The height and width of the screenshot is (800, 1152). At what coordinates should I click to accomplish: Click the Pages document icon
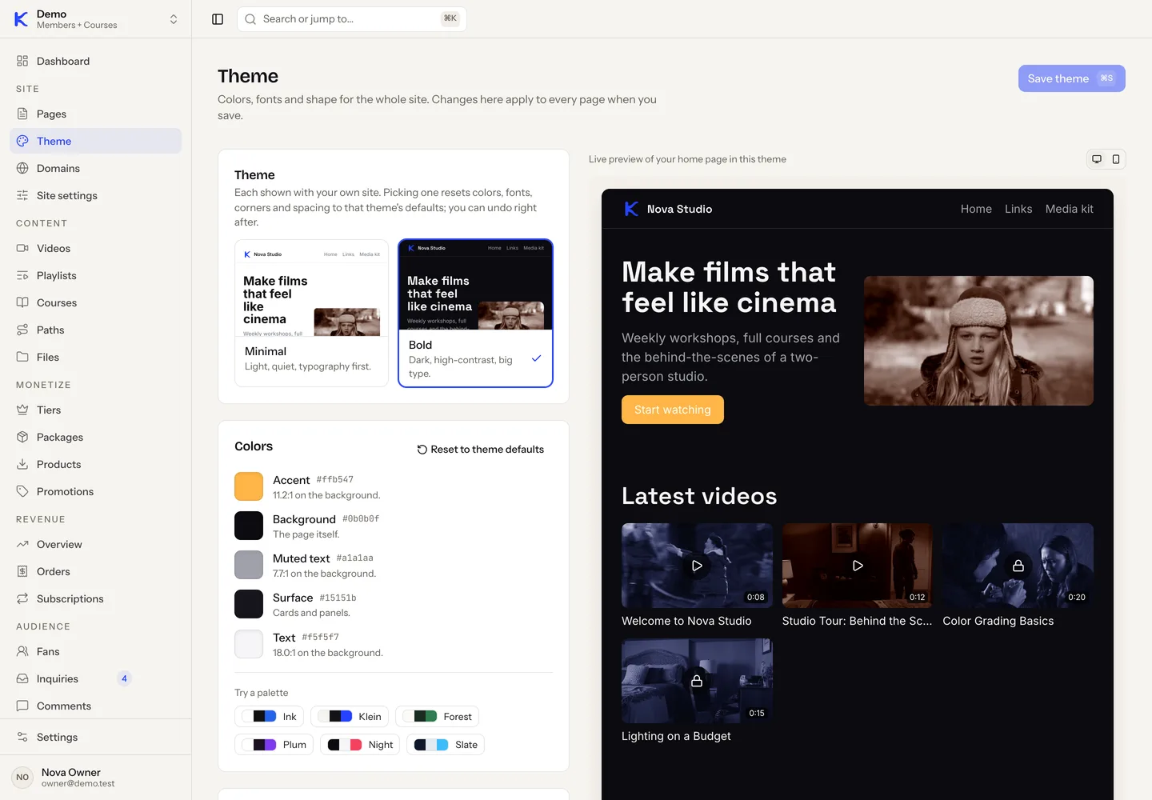pyautogui.click(x=22, y=114)
